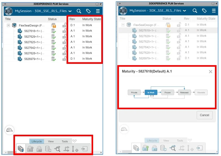This screenshot has height=156, width=221.
Task: Collapse action bar chevron in left panel
Action: tap(74, 141)
